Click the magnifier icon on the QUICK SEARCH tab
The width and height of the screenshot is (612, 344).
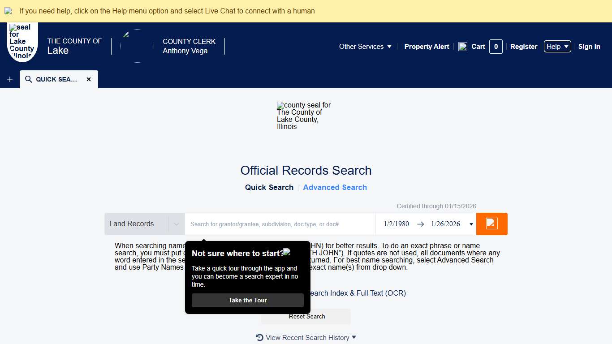point(28,79)
